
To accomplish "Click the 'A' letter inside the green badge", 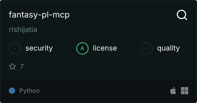I will tap(82, 48).
